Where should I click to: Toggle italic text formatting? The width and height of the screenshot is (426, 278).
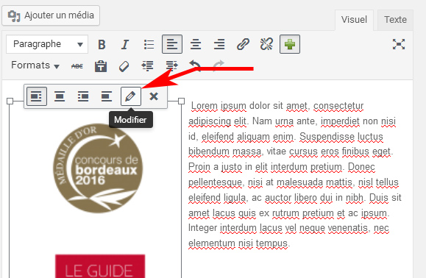pyautogui.click(x=124, y=44)
